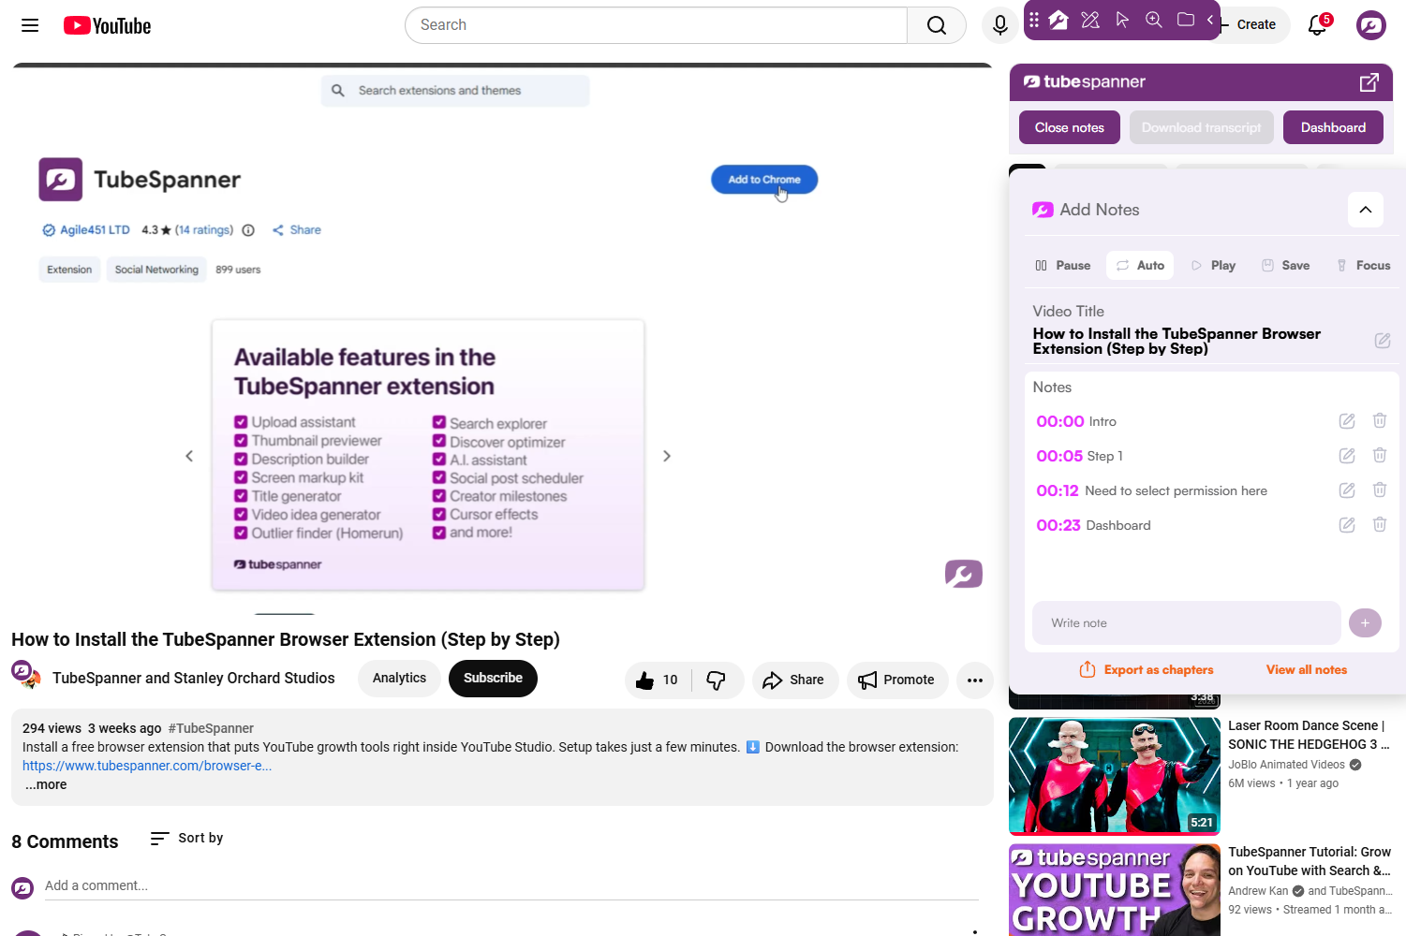Like the video
The width and height of the screenshot is (1406, 936).
pos(657,680)
